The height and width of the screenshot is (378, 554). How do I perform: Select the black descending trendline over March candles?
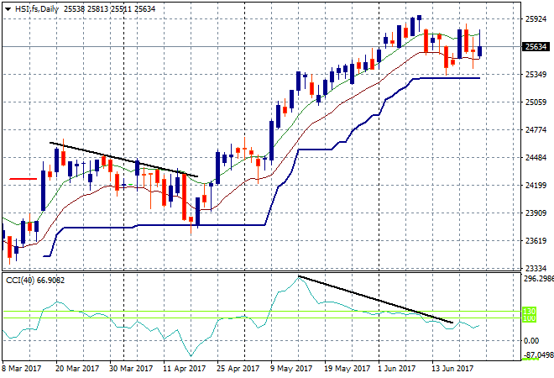123,160
